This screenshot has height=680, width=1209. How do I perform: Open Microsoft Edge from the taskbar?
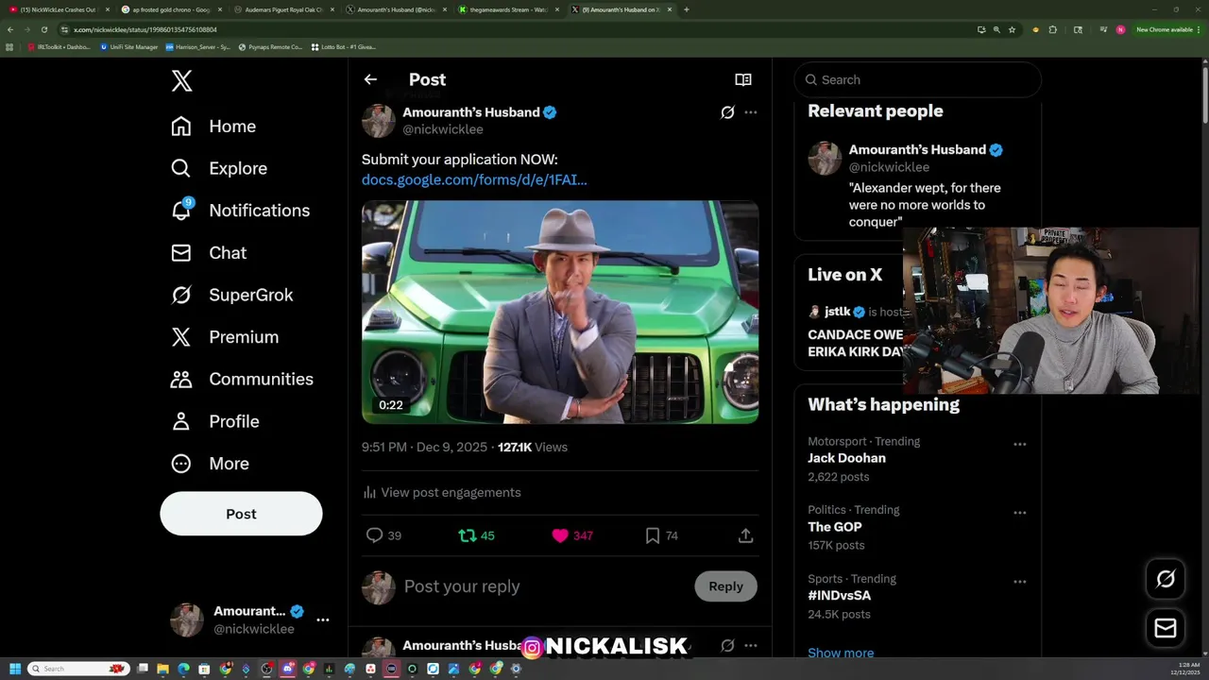183,669
